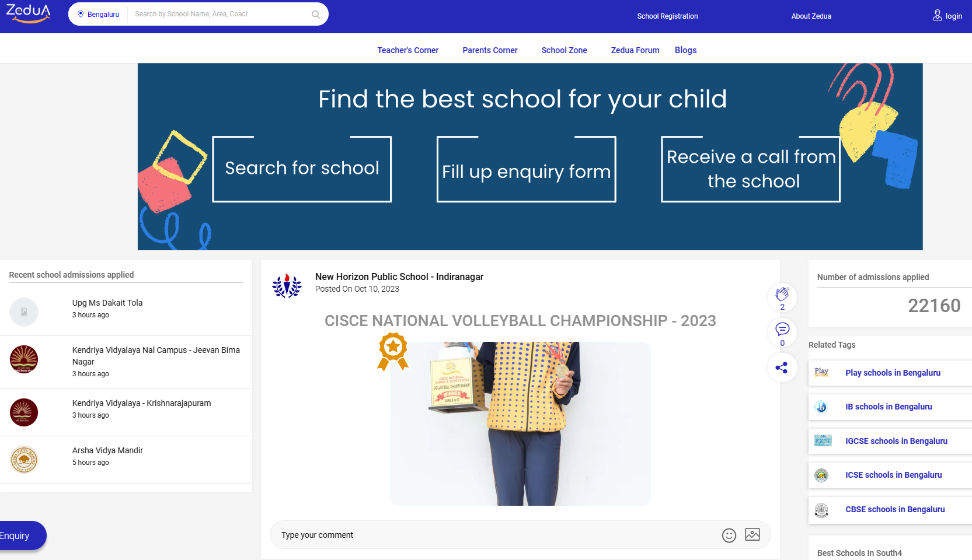Open Teacher's Corner menu
The image size is (972, 560).
tap(407, 50)
